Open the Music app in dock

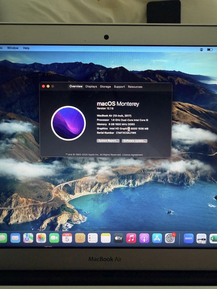(x=131, y=238)
